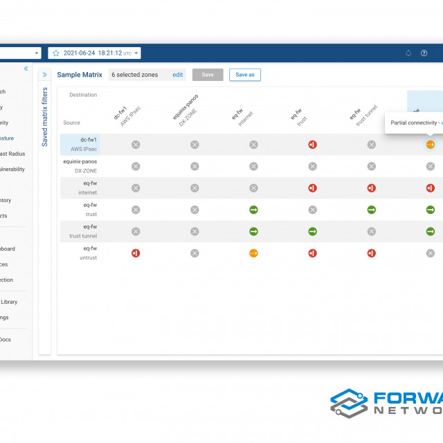Screen dimensions: 443x443
Task: Click the Save as button
Action: (244, 75)
